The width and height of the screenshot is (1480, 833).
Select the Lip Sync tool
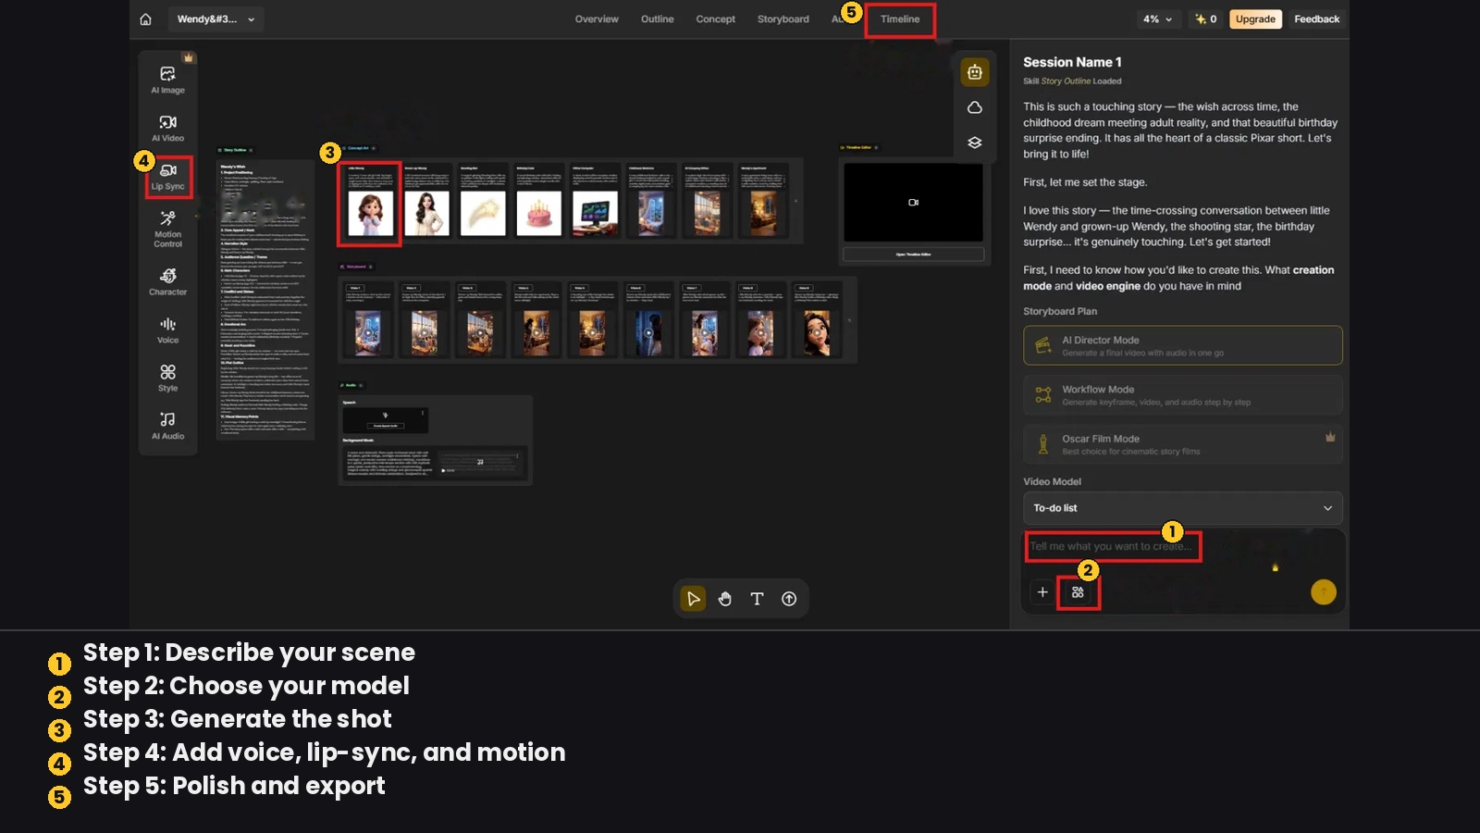coord(167,177)
